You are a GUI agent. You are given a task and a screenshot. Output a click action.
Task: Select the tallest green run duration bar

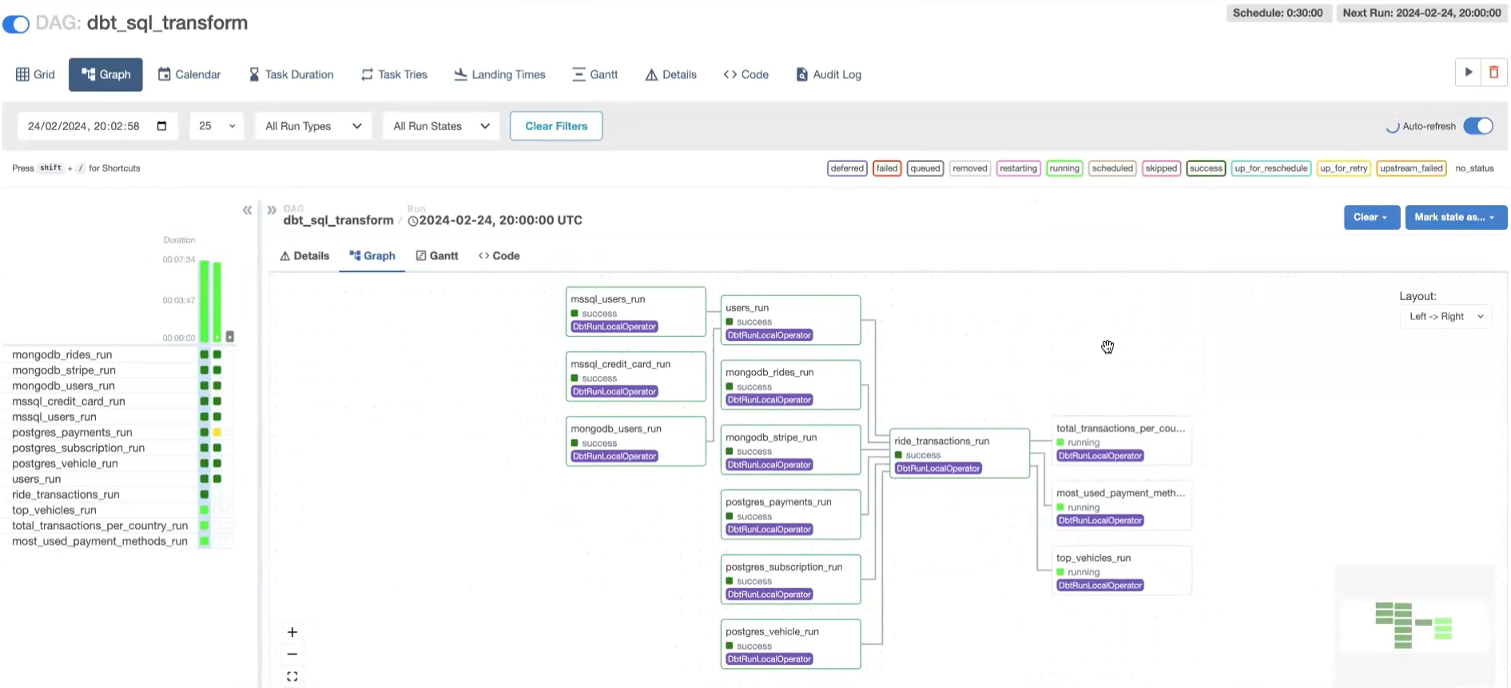click(205, 301)
